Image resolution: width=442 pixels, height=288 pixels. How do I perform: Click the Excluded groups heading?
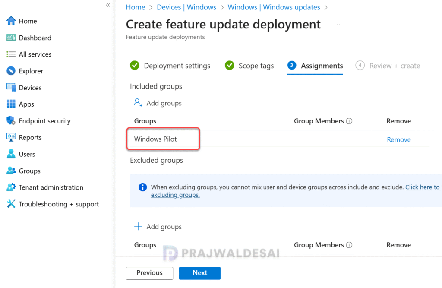[x=156, y=160]
